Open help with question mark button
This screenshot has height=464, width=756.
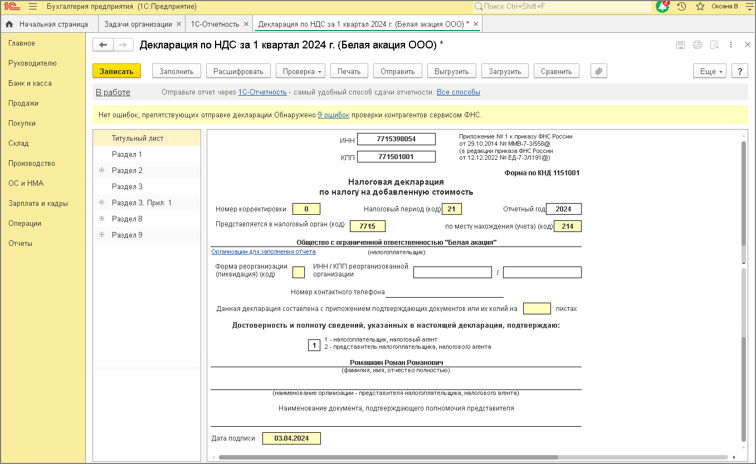point(739,71)
